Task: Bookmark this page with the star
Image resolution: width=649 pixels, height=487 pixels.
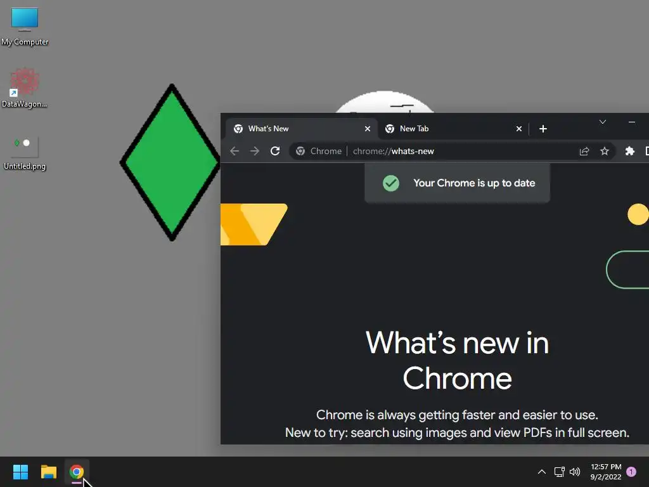Action: coord(604,151)
